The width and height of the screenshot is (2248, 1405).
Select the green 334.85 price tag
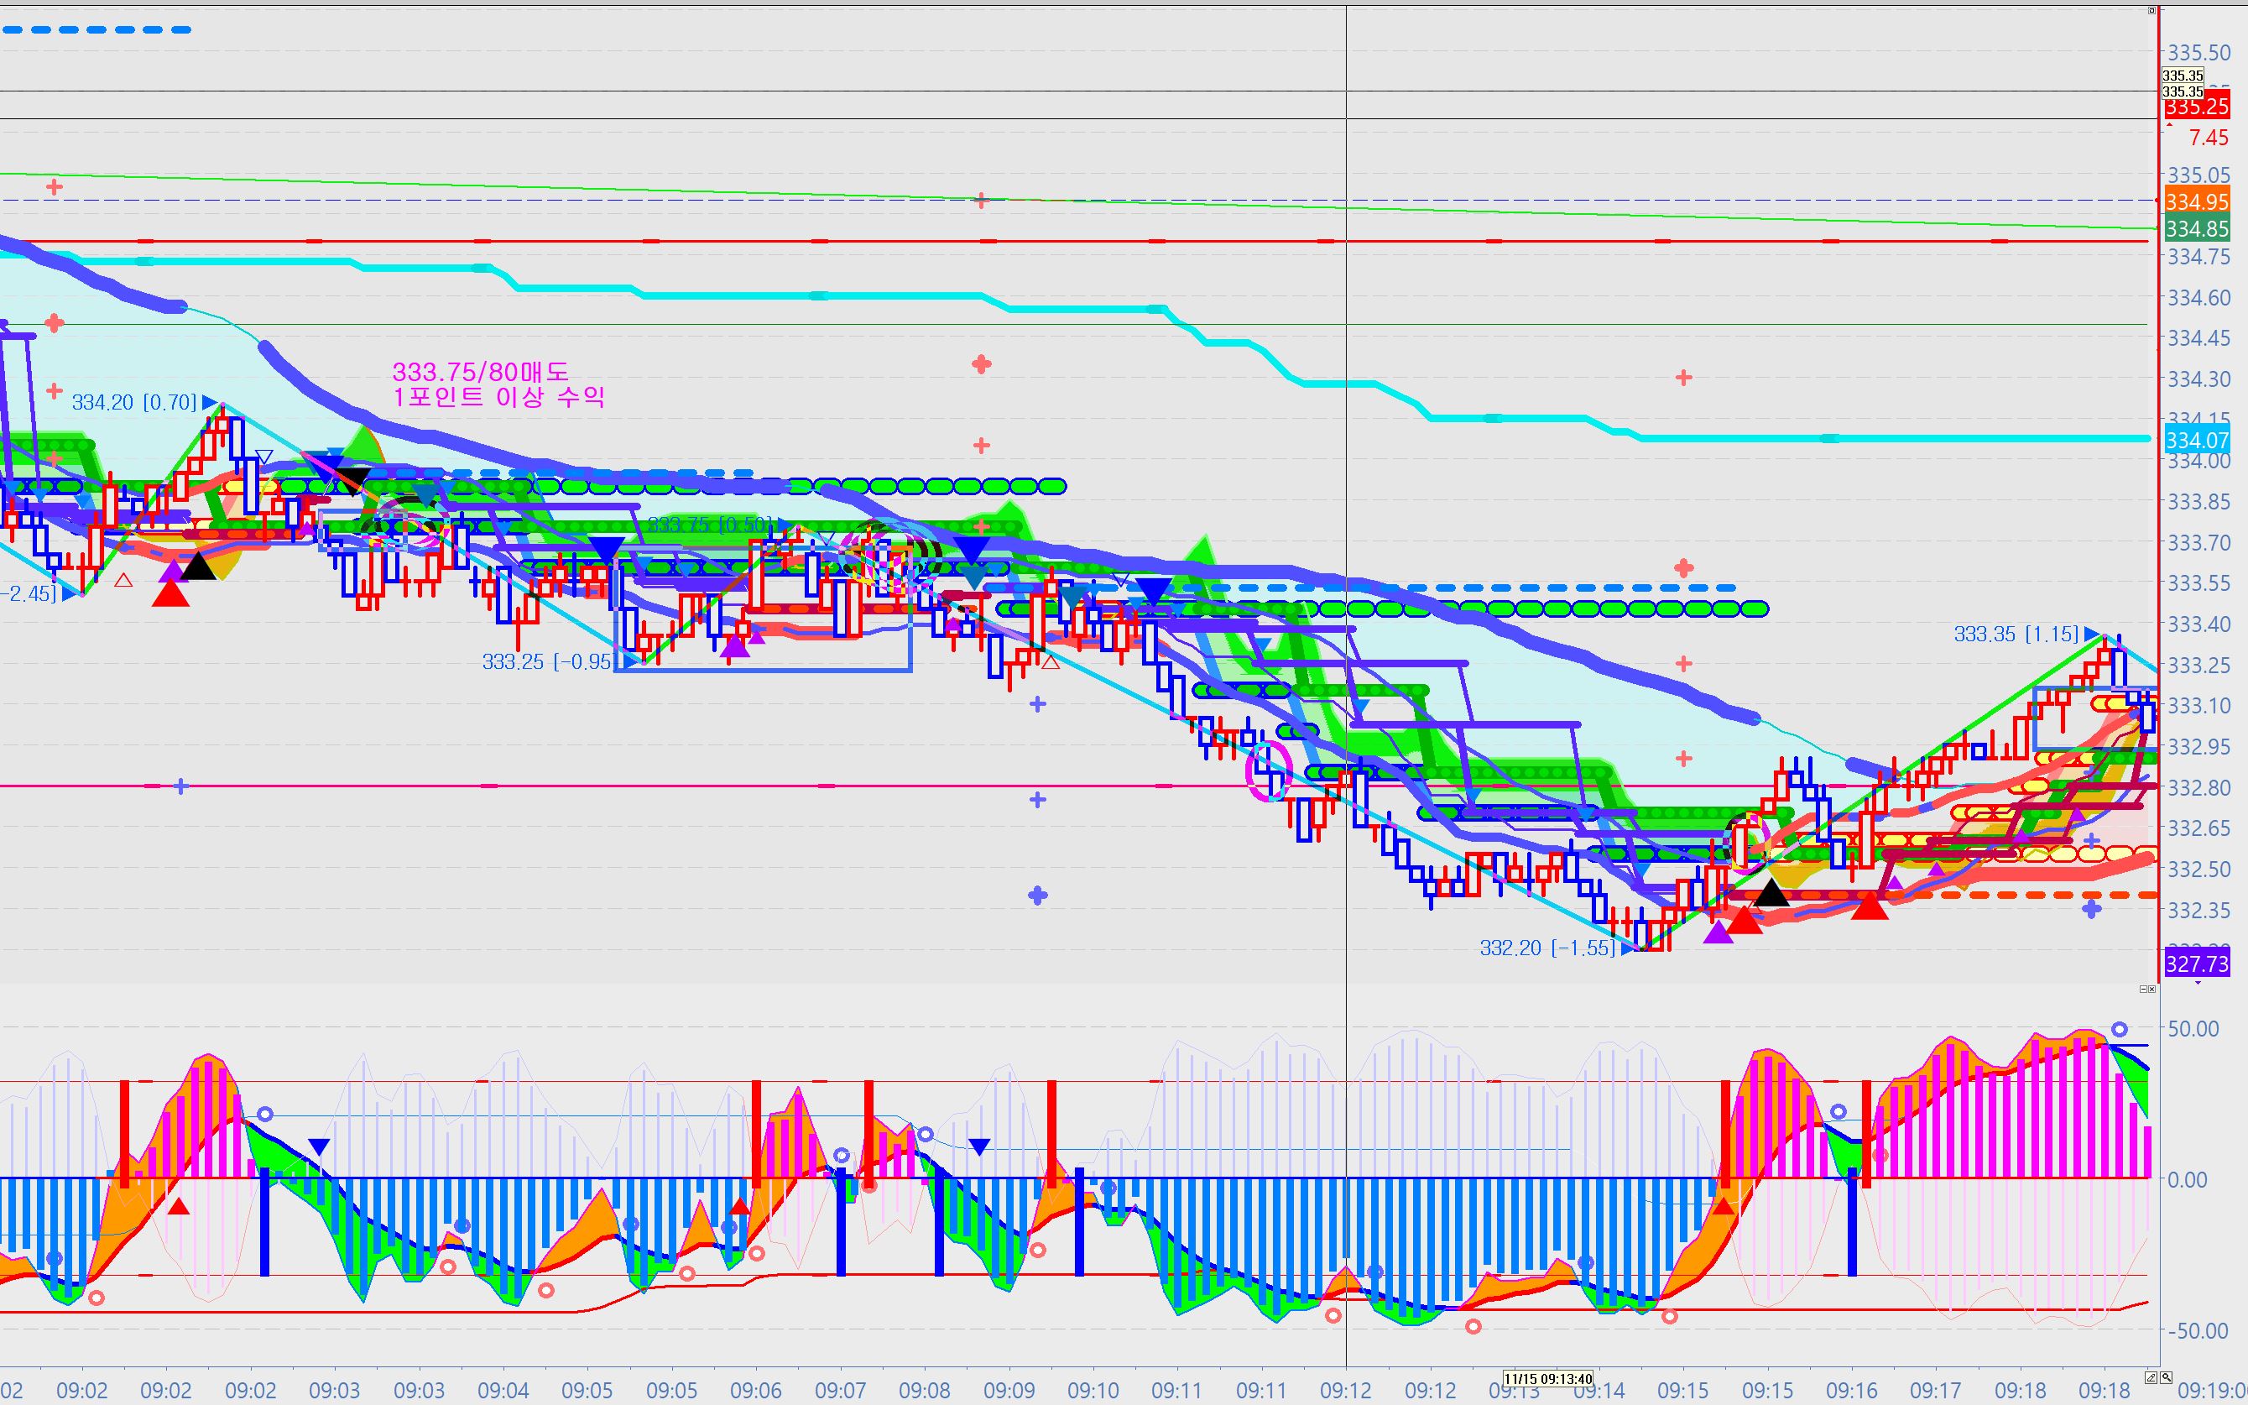pos(2196,228)
